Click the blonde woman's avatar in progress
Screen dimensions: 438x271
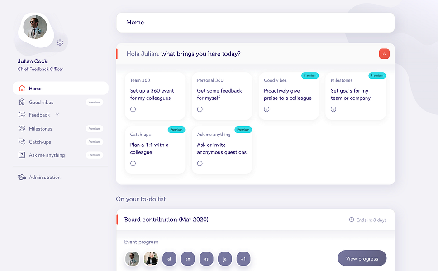(x=151, y=259)
